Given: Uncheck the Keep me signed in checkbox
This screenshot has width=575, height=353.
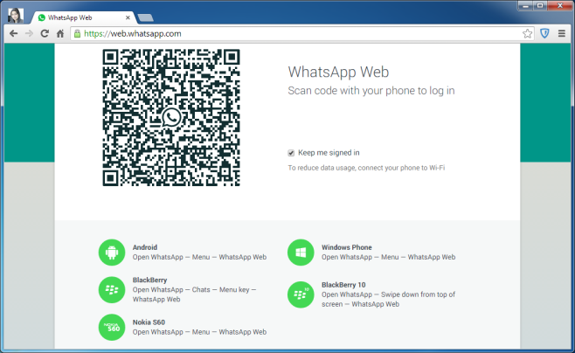Looking at the screenshot, I should tap(291, 152).
